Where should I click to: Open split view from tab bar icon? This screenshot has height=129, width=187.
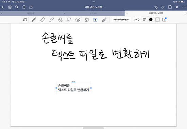click(x=185, y=13)
